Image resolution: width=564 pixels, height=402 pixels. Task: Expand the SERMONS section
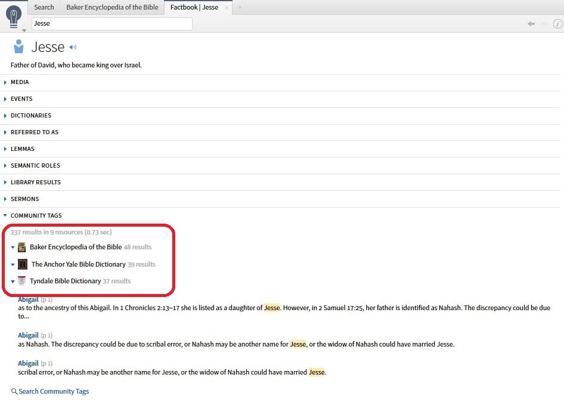pos(5,199)
